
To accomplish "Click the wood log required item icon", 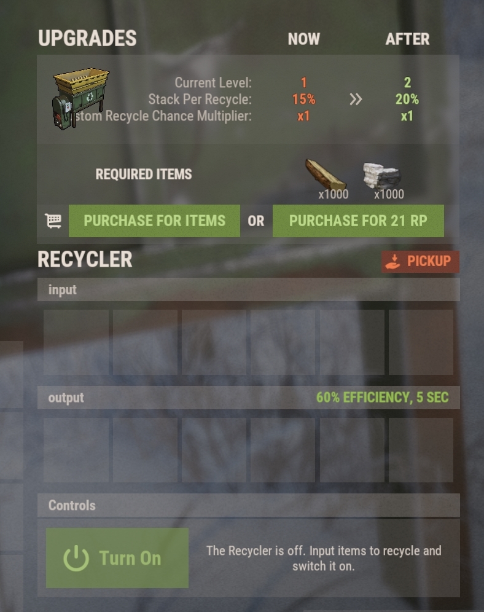I will click(326, 175).
